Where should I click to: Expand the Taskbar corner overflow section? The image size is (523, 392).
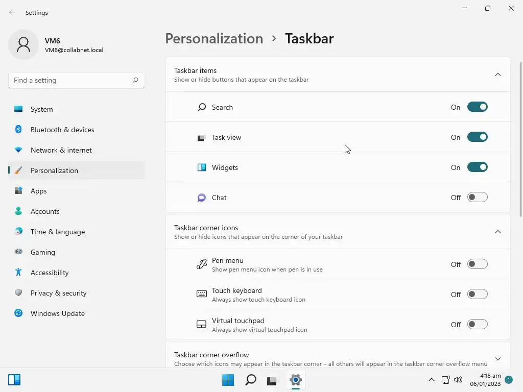coord(497,359)
